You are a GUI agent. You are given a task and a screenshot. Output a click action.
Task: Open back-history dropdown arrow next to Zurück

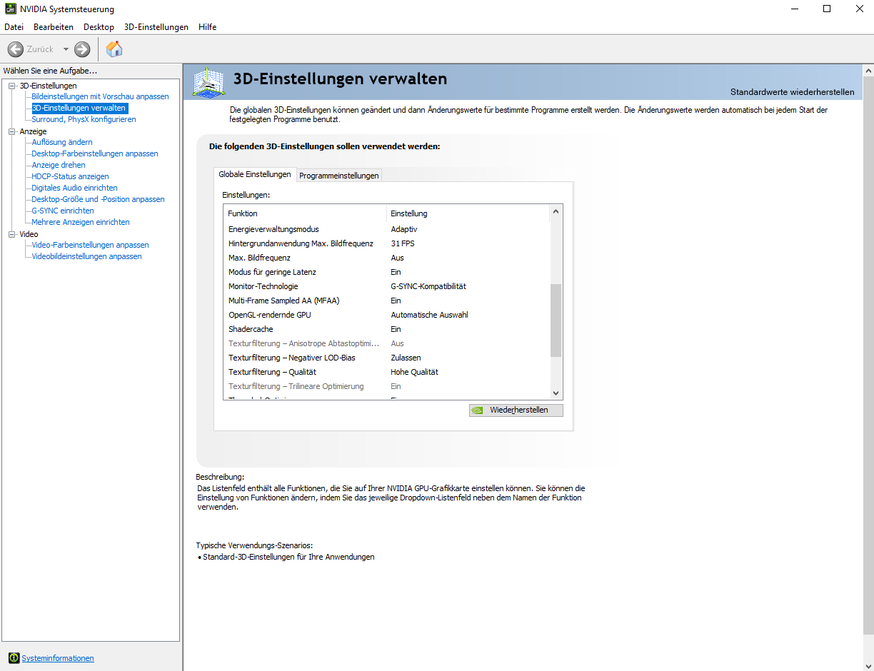[x=66, y=49]
